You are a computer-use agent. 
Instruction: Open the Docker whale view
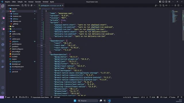(3, 67)
